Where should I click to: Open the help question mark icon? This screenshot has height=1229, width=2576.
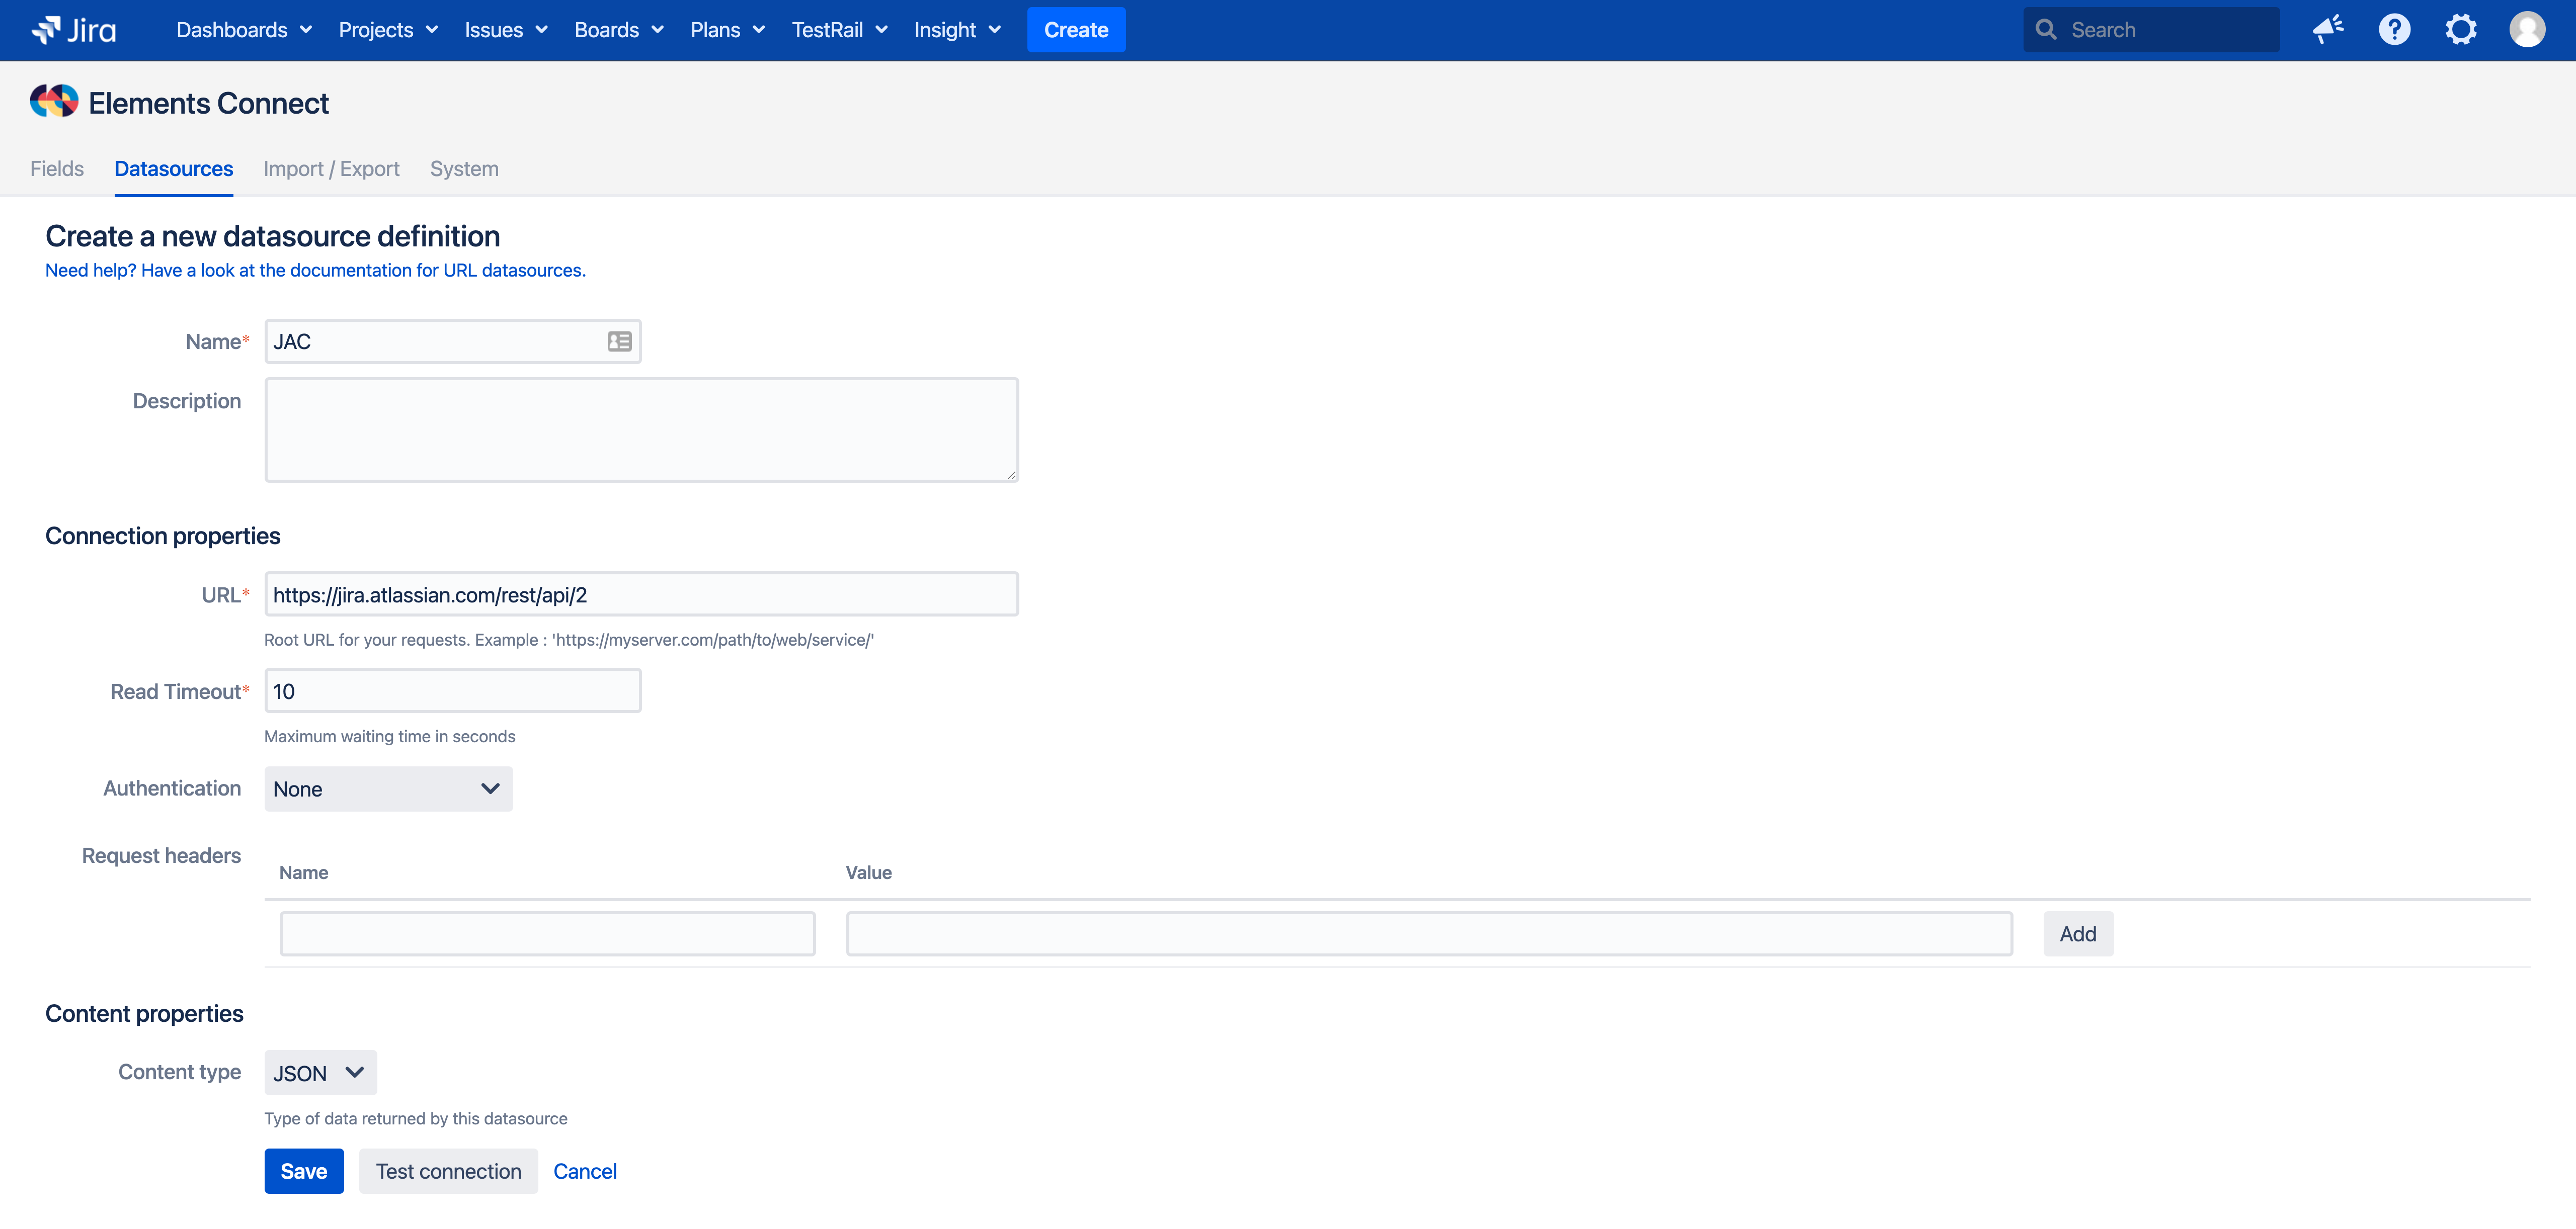coord(2394,30)
